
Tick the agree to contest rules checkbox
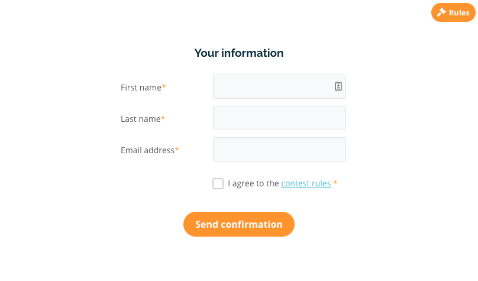click(x=218, y=184)
